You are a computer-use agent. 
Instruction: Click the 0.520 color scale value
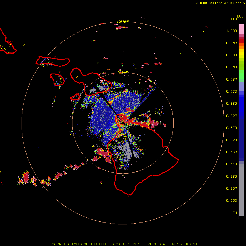[x=232, y=140]
